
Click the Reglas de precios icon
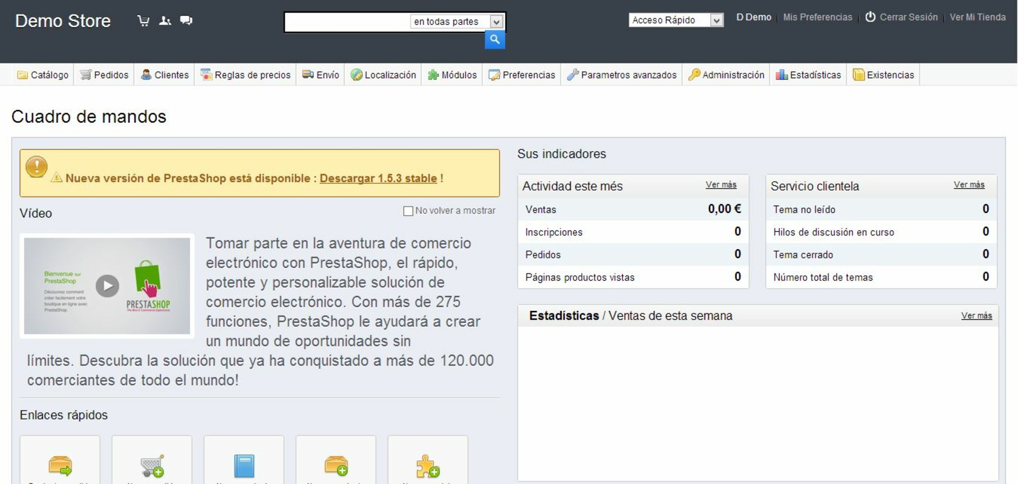coord(206,74)
